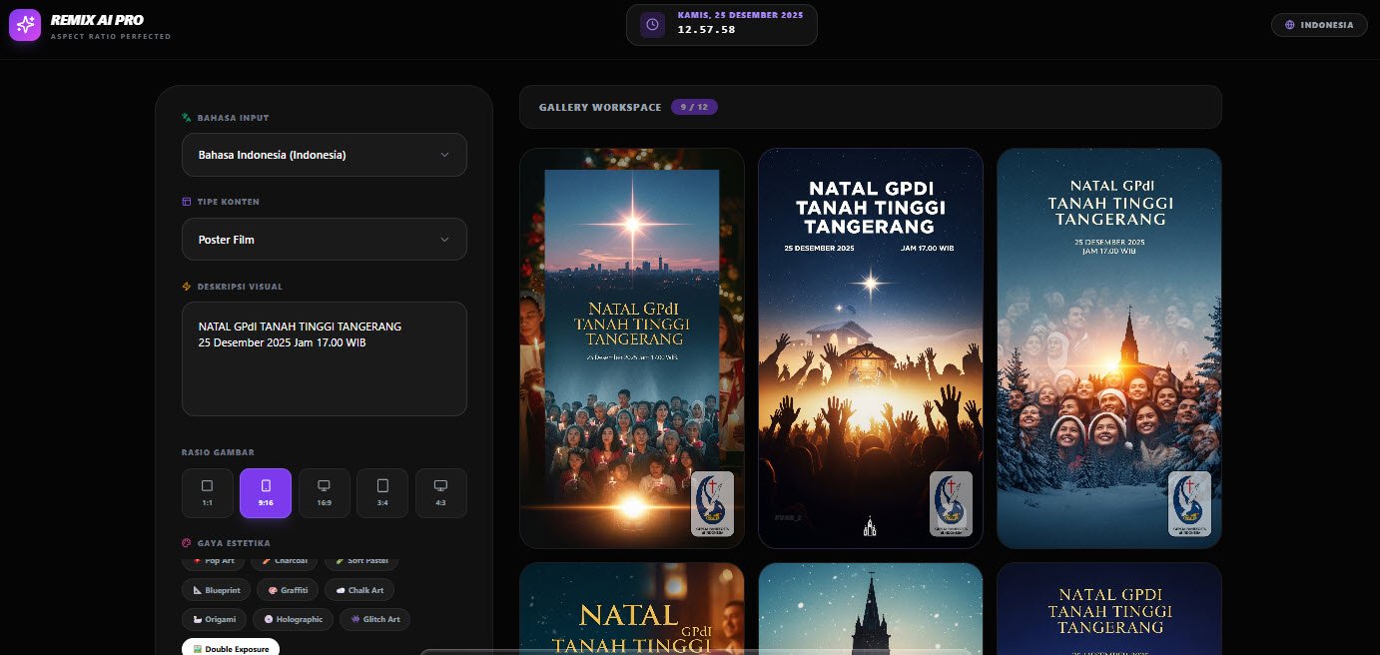Image resolution: width=1380 pixels, height=655 pixels.
Task: Click the Remix AI Pro sparkle logo
Action: (x=25, y=25)
